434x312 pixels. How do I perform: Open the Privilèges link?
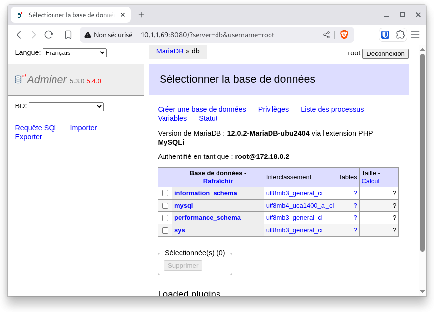point(273,109)
